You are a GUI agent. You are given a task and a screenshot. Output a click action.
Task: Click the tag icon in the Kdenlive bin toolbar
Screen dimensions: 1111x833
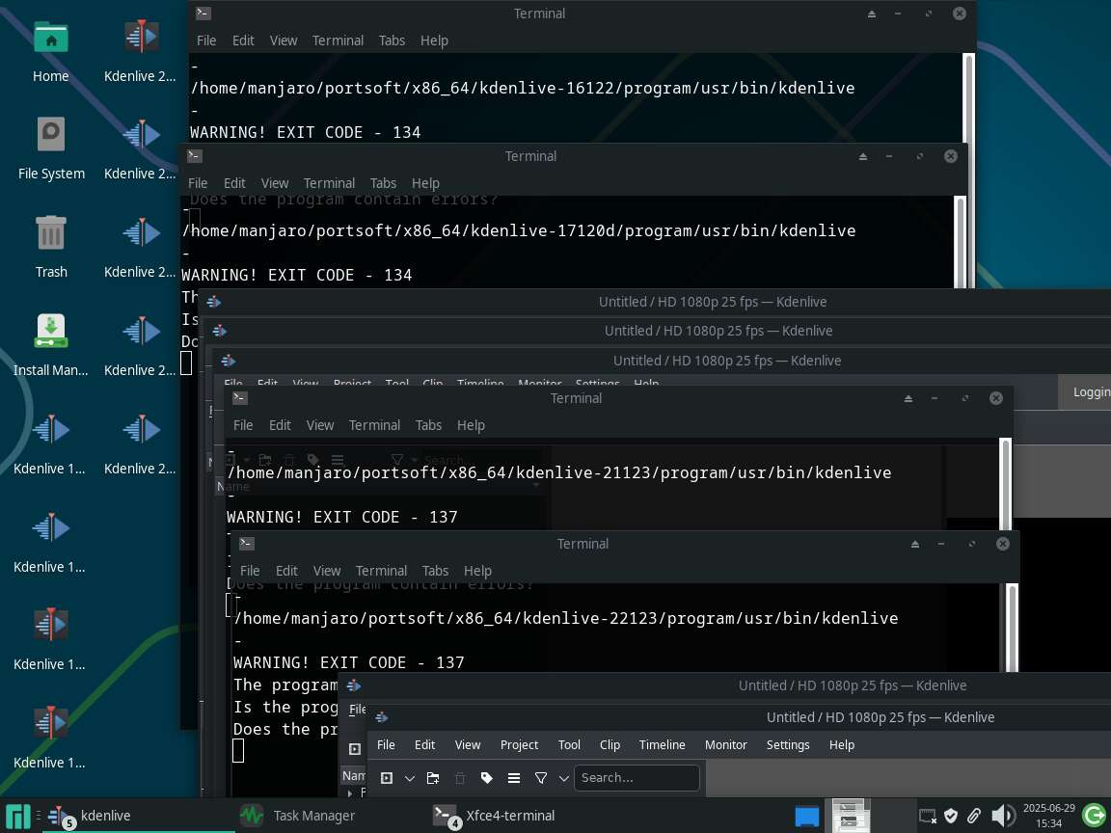point(487,778)
